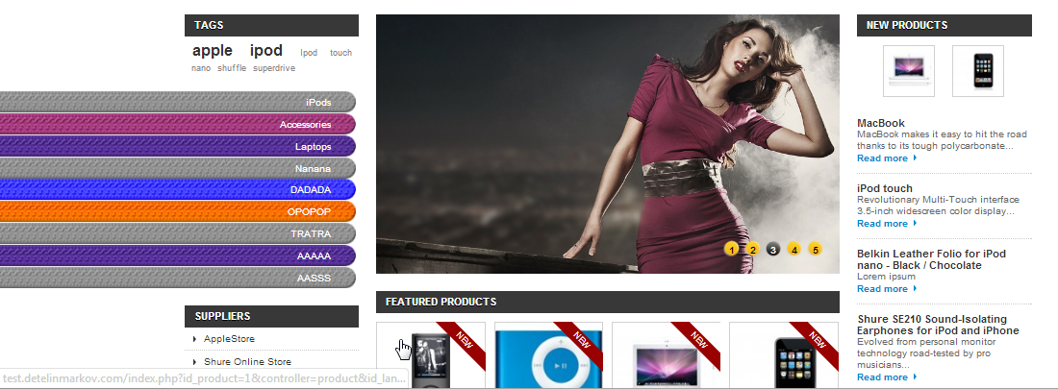Viewport: 1058px width, 389px height.
Task: Open the MacBook product title link
Action: (x=880, y=123)
